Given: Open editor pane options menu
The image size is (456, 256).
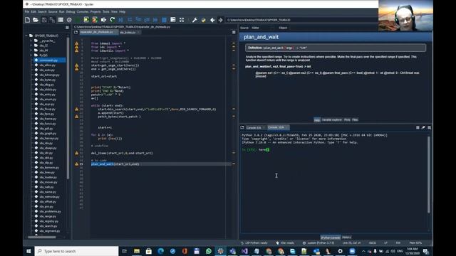Looking at the screenshot, I should [234, 32].
